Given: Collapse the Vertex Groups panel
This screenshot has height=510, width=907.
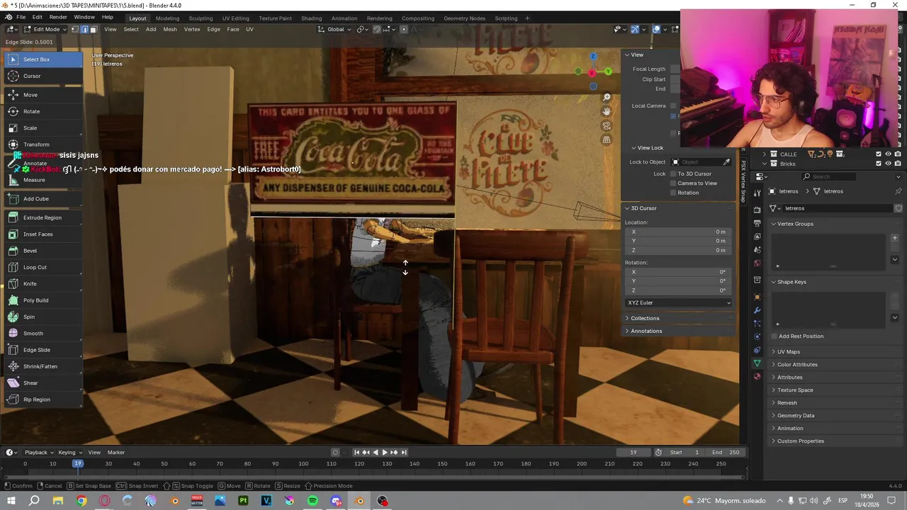Looking at the screenshot, I should click(795, 224).
